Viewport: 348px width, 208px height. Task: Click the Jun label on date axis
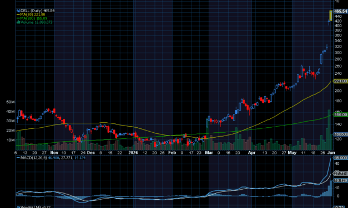(331, 153)
